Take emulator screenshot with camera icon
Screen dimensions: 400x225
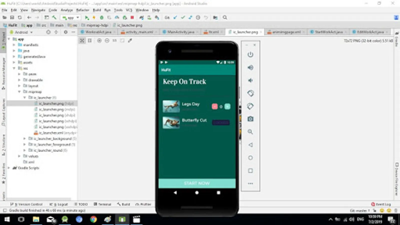[x=250, y=119]
